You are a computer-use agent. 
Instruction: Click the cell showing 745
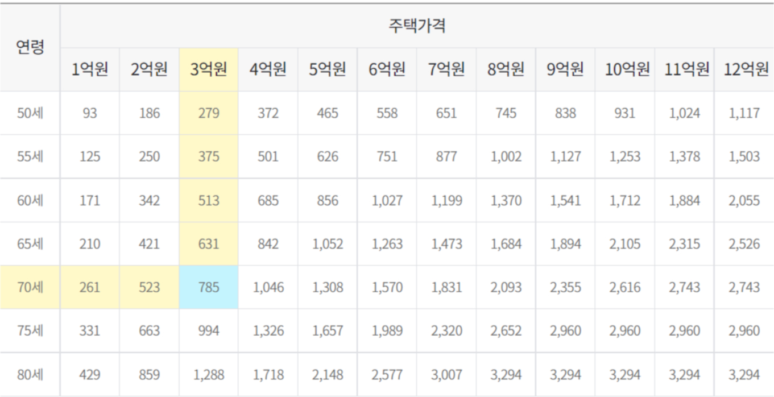(x=506, y=113)
